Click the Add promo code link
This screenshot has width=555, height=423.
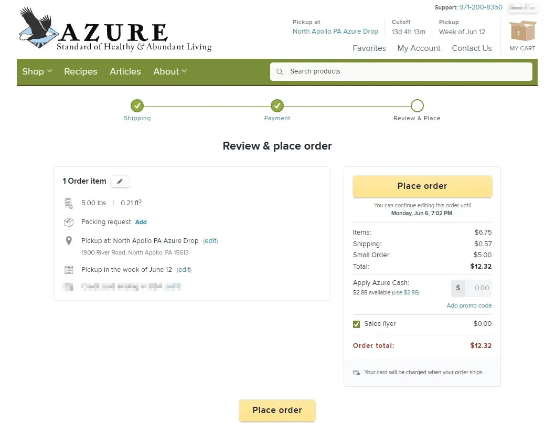click(469, 305)
